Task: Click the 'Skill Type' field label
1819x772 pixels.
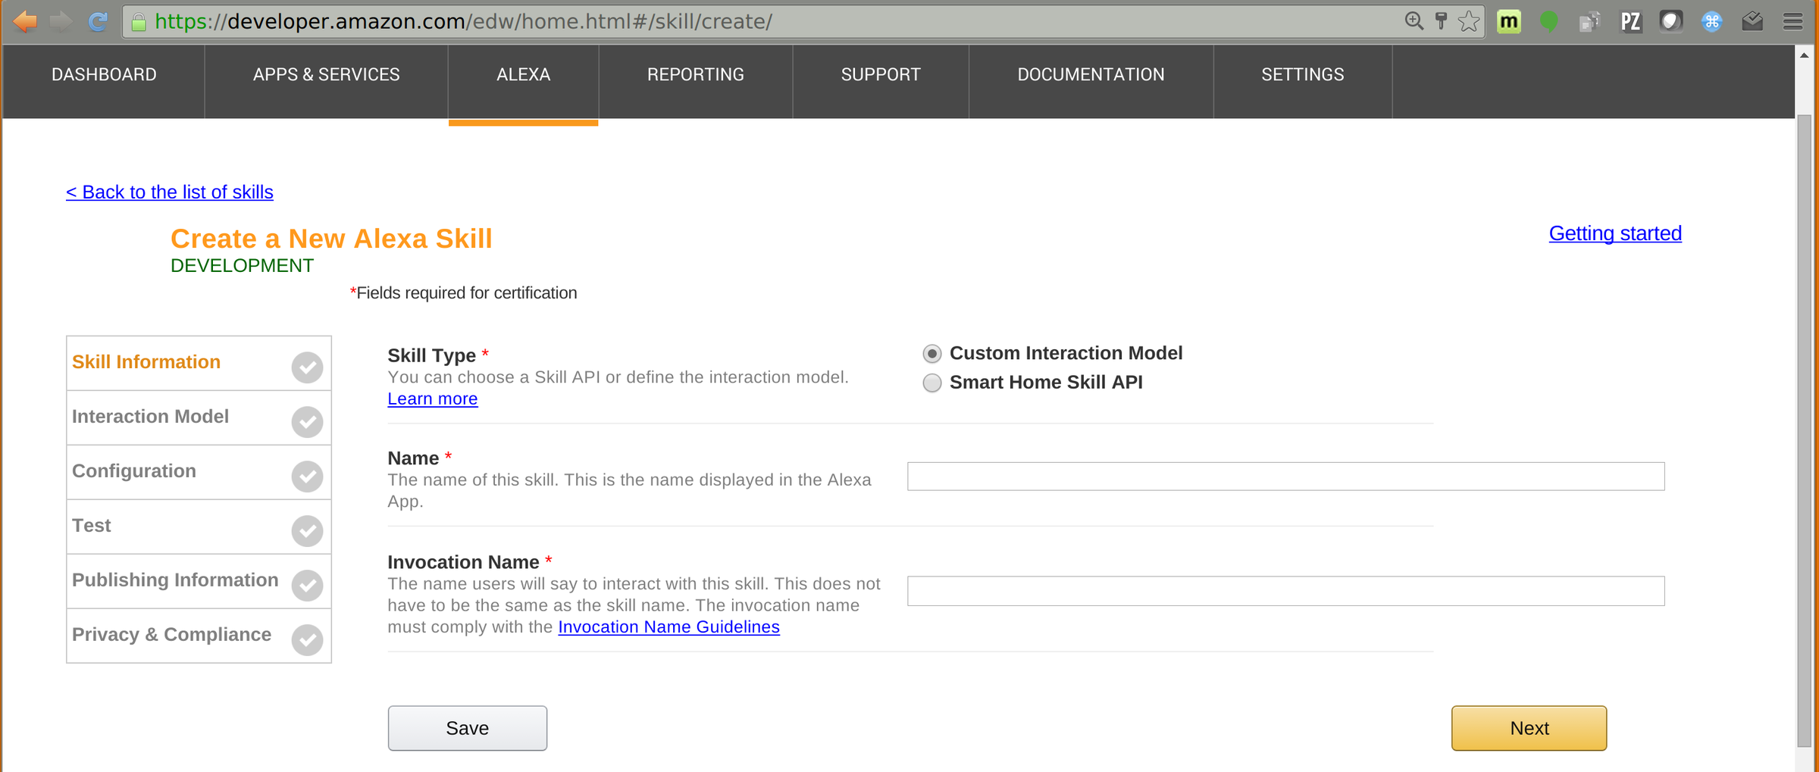Action: (x=432, y=355)
